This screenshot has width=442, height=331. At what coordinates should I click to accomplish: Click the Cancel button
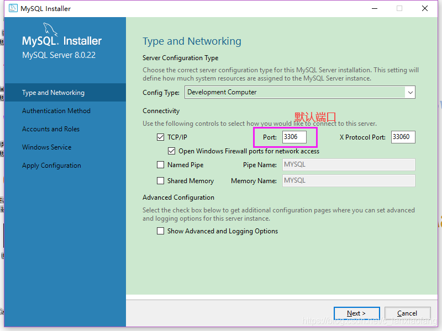pos(407,313)
